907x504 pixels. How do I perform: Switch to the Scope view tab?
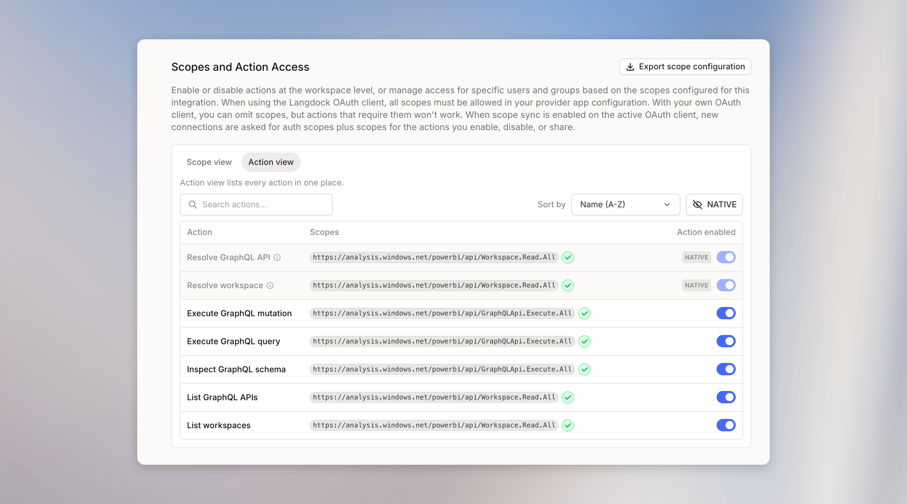[209, 162]
